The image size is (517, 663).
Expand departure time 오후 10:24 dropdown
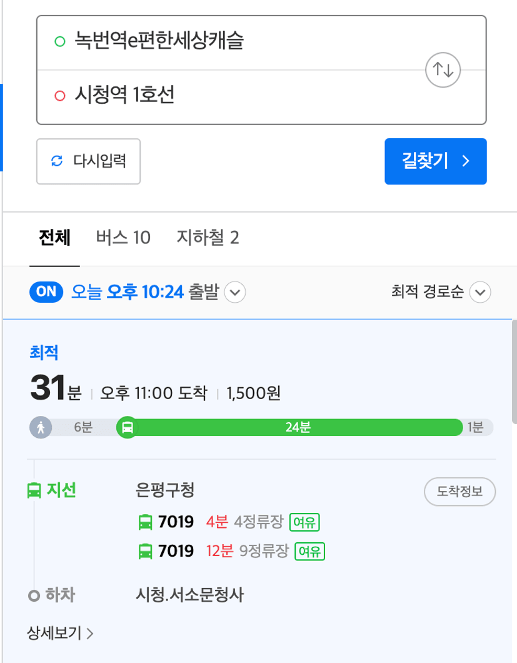tap(235, 292)
